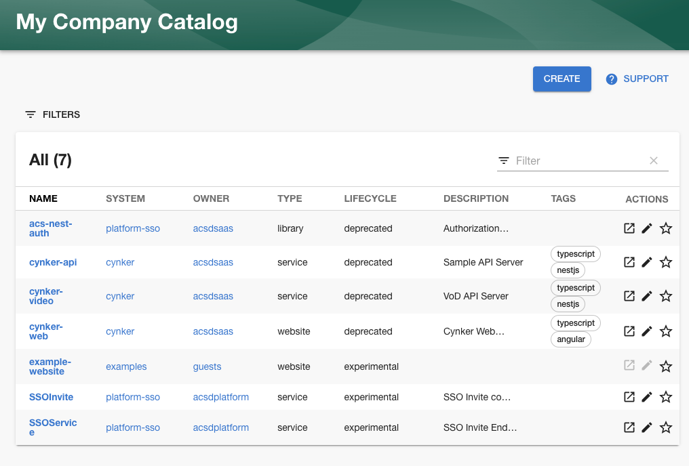Favorite the cynker-video component

click(666, 296)
